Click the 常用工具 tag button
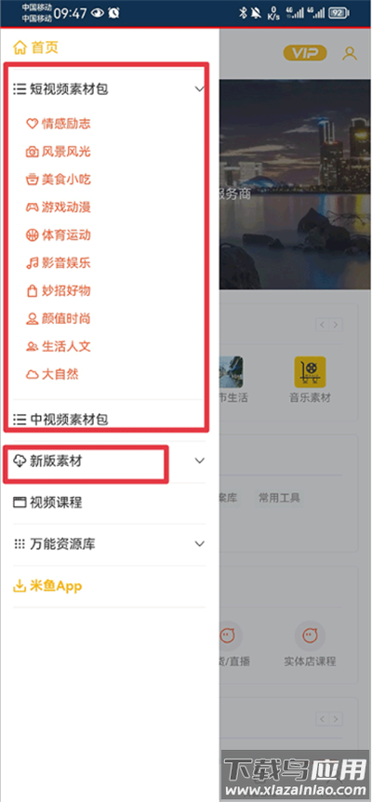This screenshot has width=372, height=802. (x=279, y=498)
